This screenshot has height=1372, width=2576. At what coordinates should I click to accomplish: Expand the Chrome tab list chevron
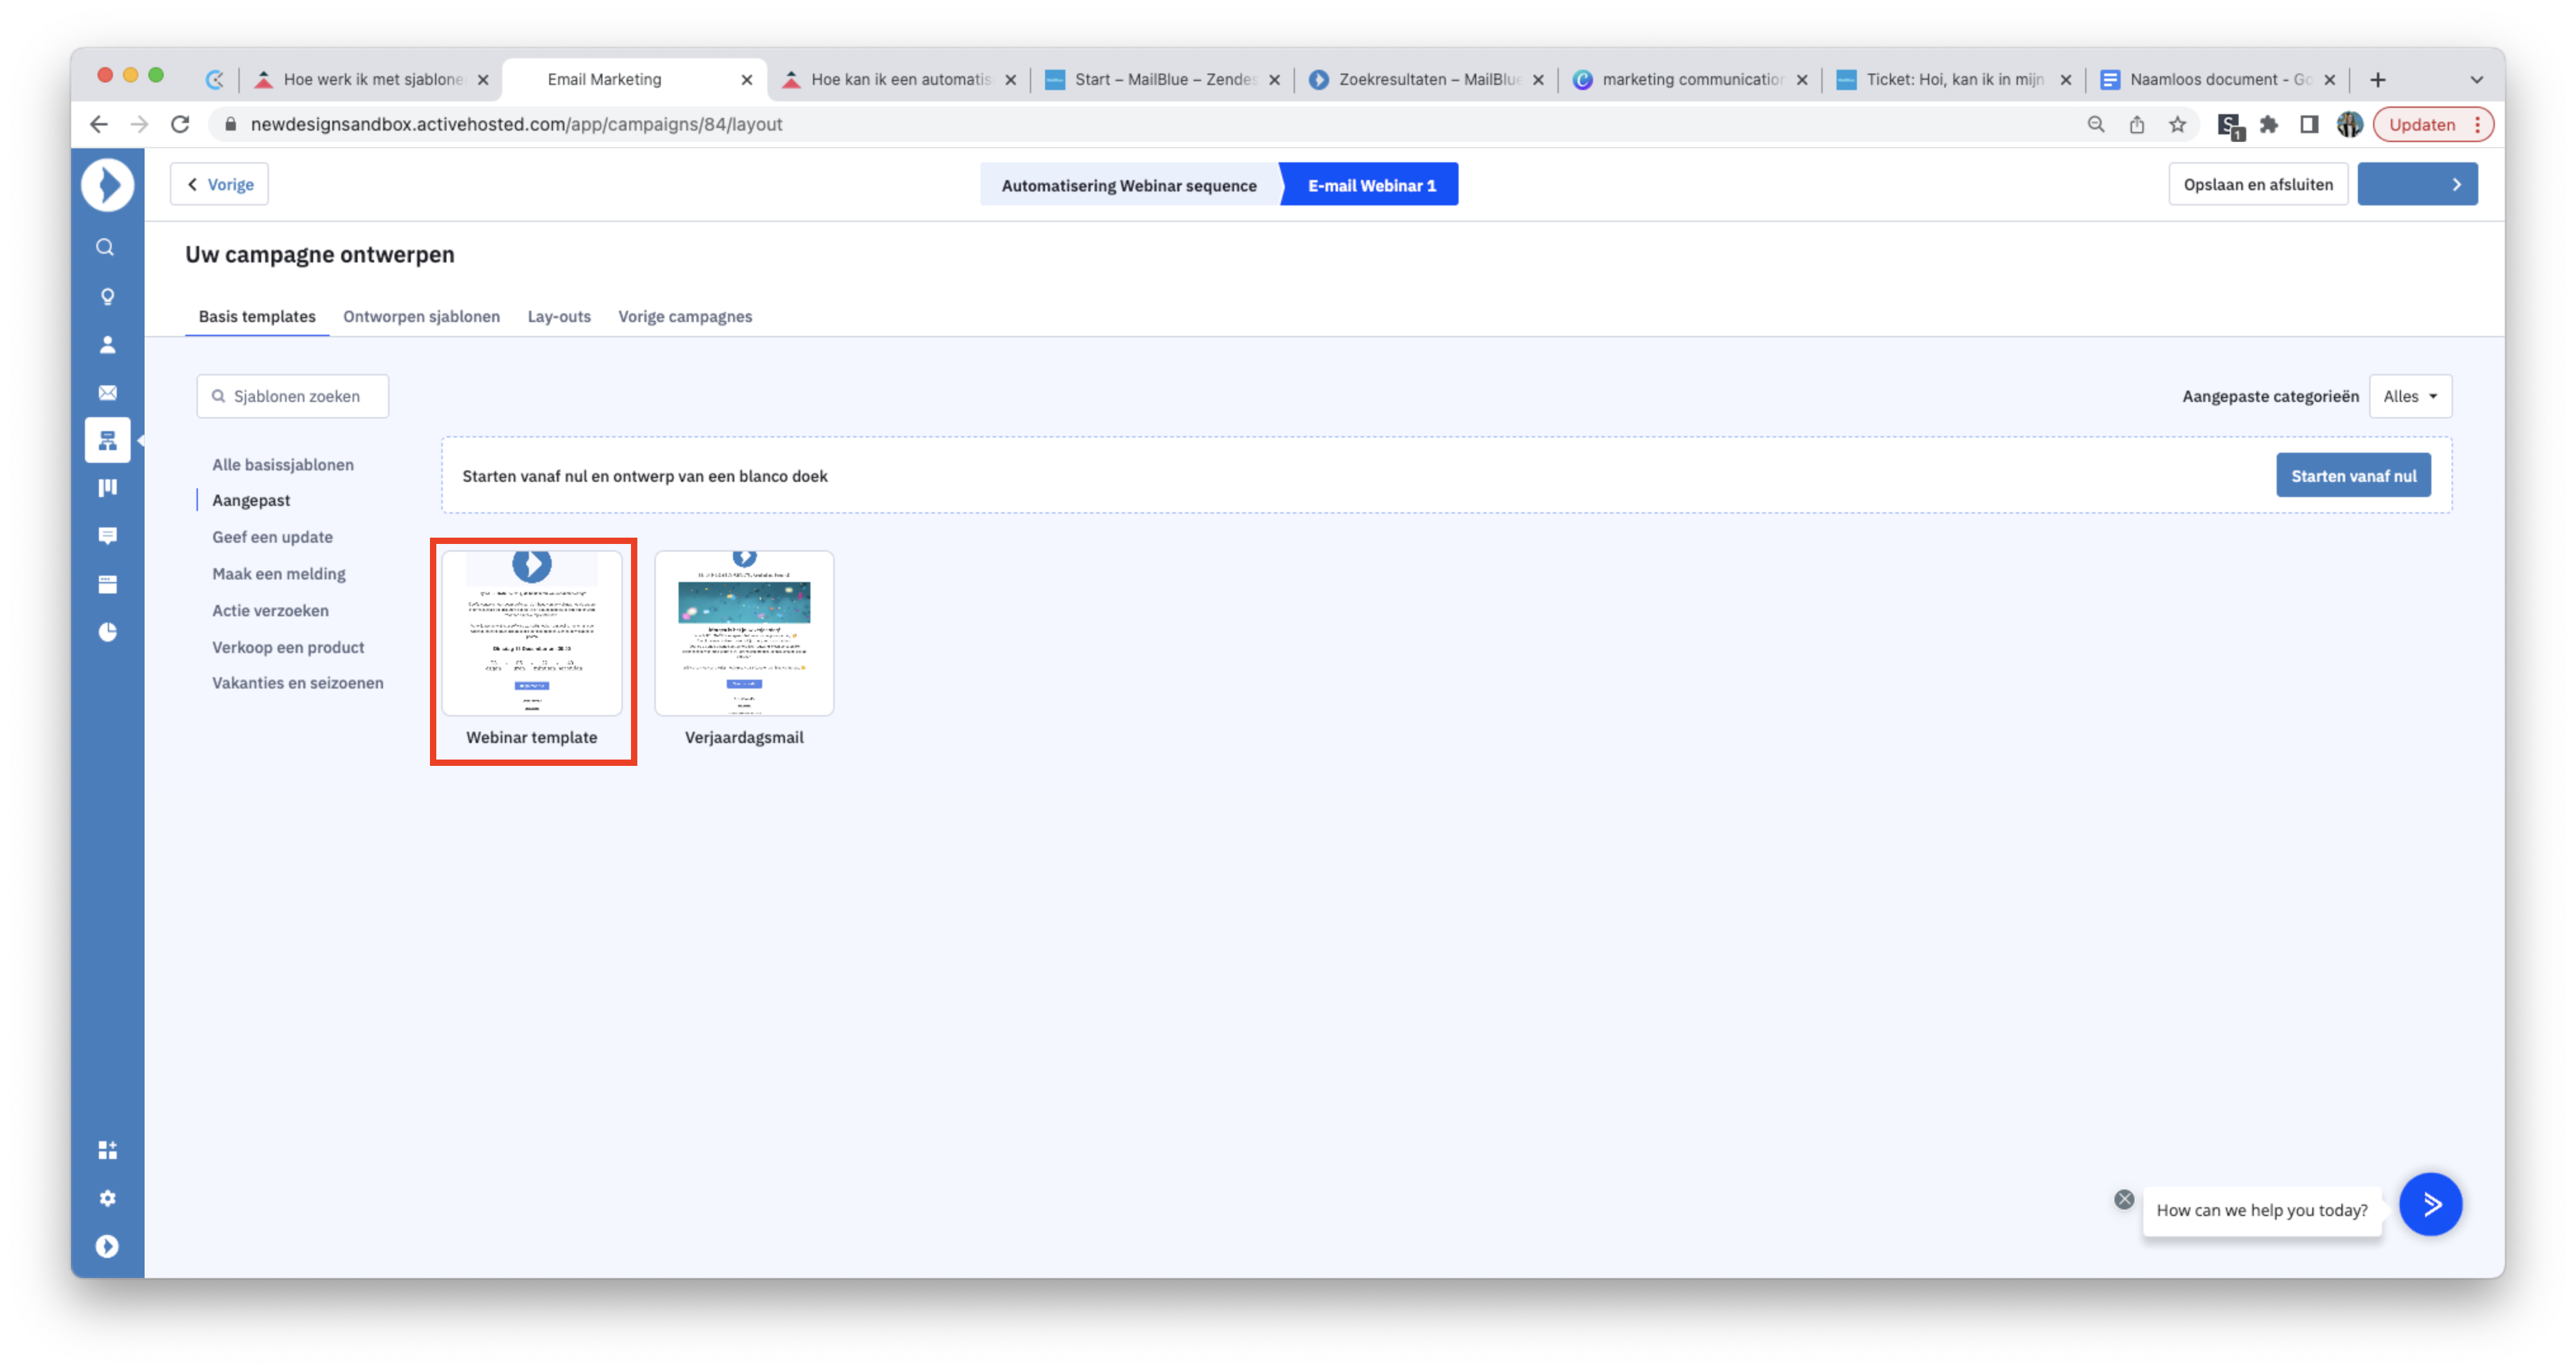(2476, 79)
